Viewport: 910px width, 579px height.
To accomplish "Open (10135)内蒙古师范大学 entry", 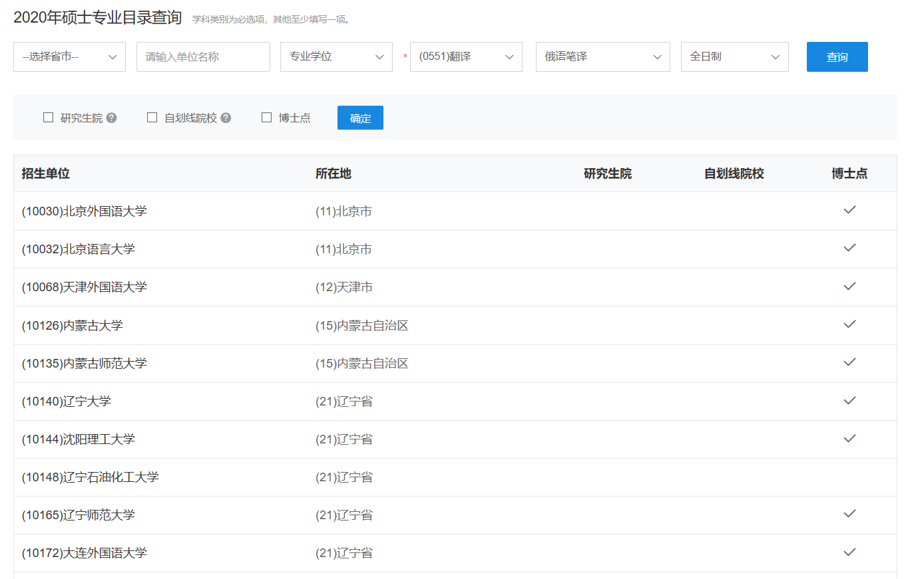I will pyautogui.click(x=84, y=364).
